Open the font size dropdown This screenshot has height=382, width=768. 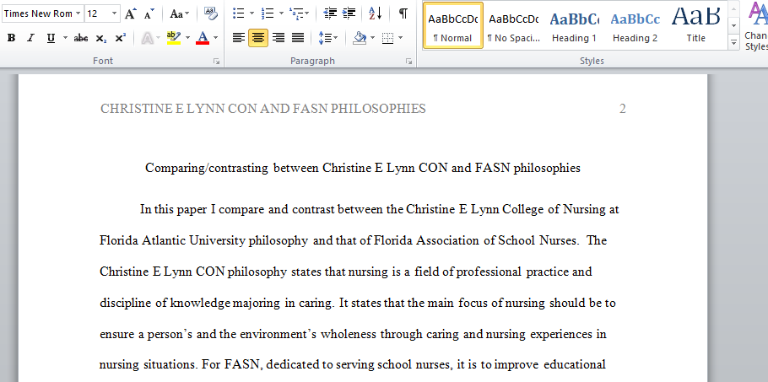point(114,13)
